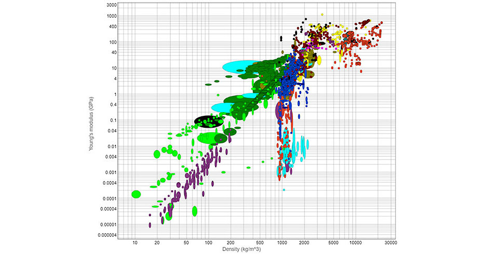
Task: Click the 200 tick label on the Density axis
Action: click(231, 243)
